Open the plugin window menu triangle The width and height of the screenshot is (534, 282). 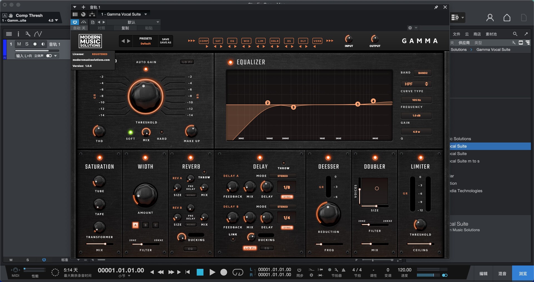(75, 7)
